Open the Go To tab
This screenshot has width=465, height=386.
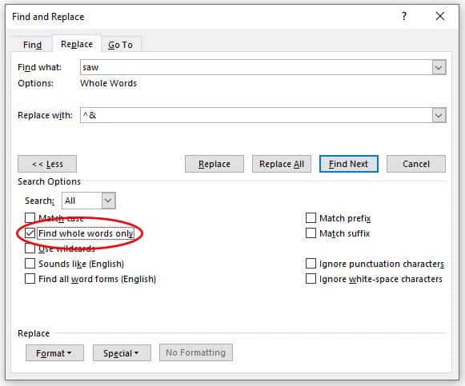120,45
